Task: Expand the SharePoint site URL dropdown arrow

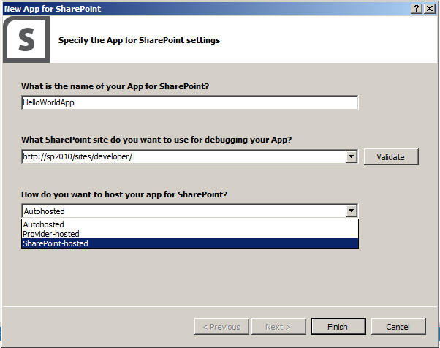Action: pyautogui.click(x=352, y=156)
